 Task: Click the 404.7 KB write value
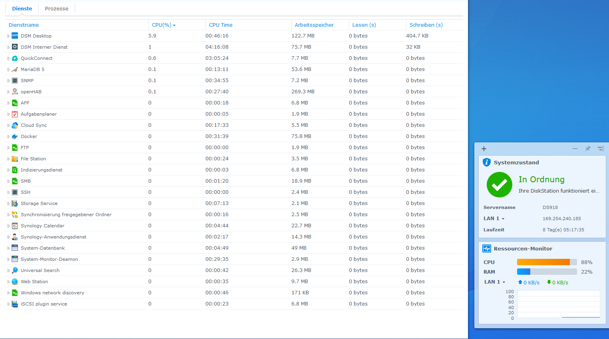click(x=417, y=36)
